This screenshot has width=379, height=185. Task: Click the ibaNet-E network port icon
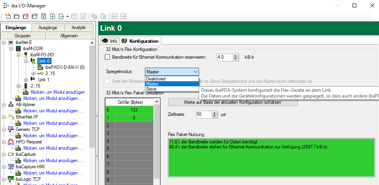pyautogui.click(x=11, y=42)
